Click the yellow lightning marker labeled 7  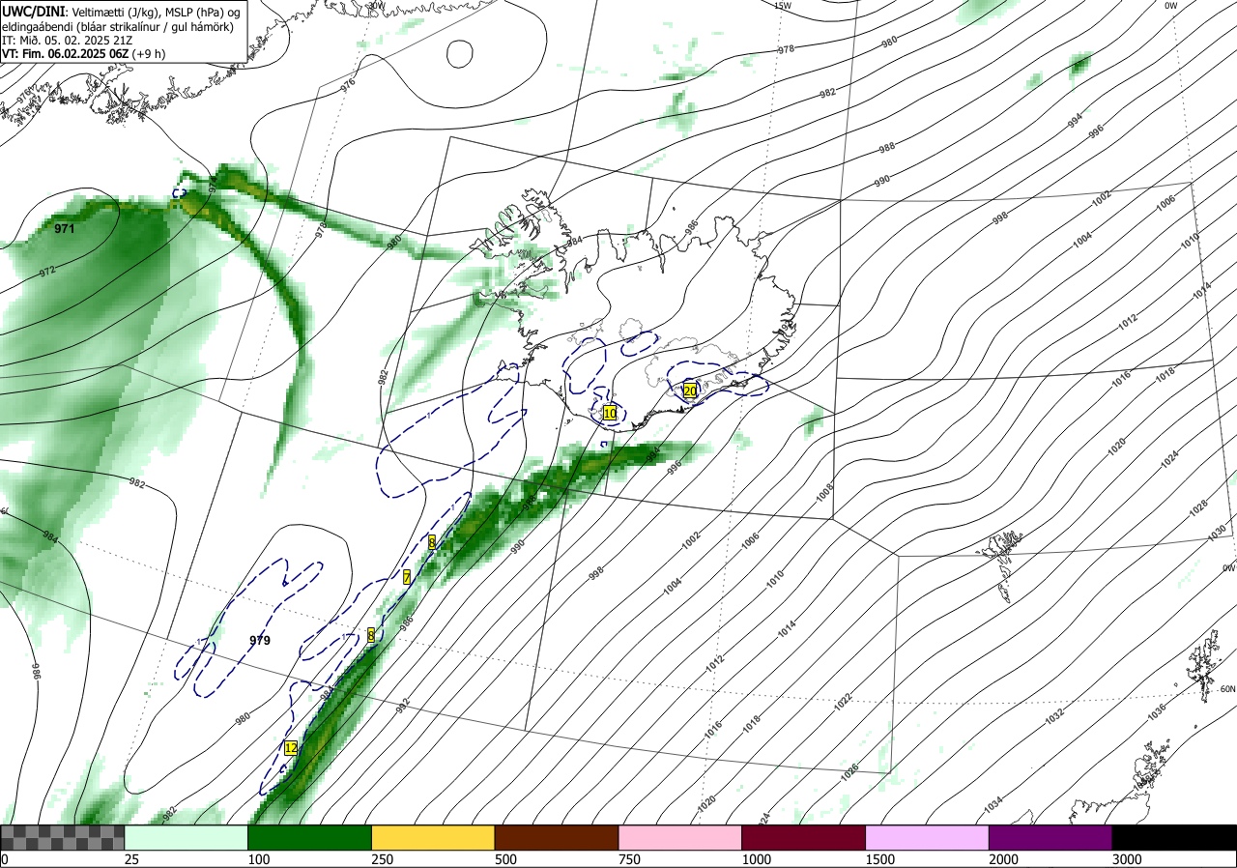point(407,577)
